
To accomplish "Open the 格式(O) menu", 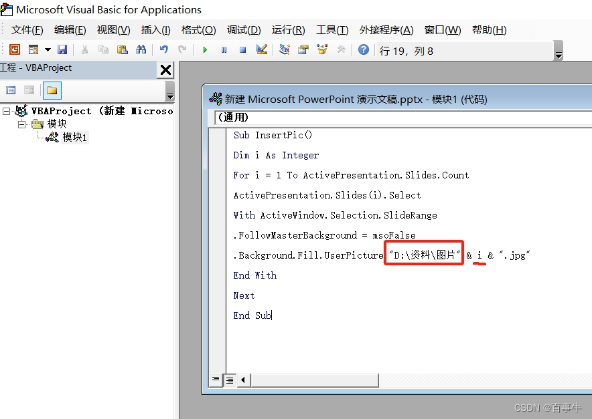I will pos(199,30).
